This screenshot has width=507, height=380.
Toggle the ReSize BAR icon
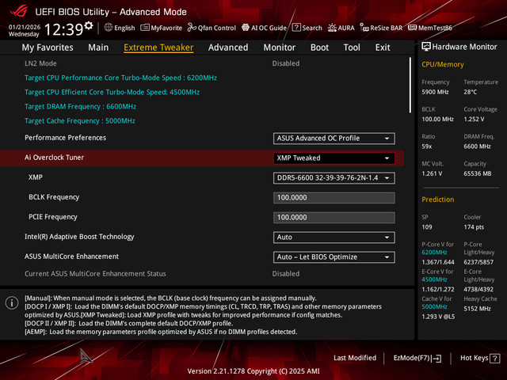coord(364,28)
